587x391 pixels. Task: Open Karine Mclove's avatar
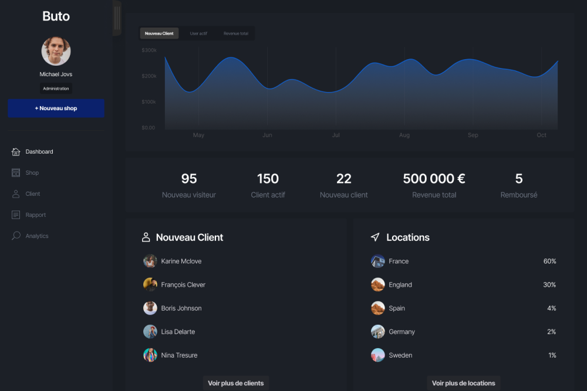pos(150,261)
